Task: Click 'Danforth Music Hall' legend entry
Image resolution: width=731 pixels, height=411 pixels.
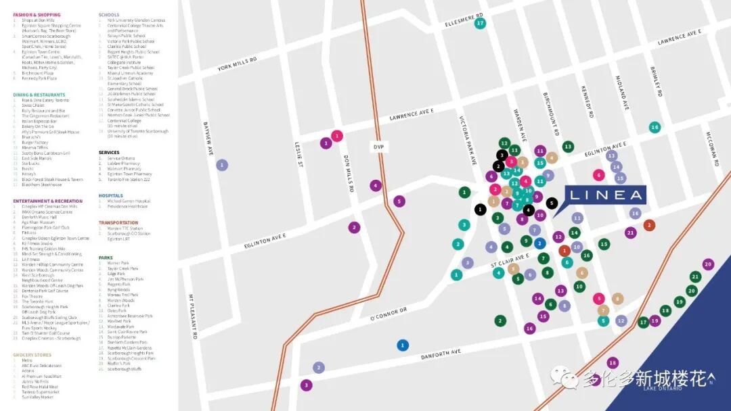Action: [x=39, y=218]
